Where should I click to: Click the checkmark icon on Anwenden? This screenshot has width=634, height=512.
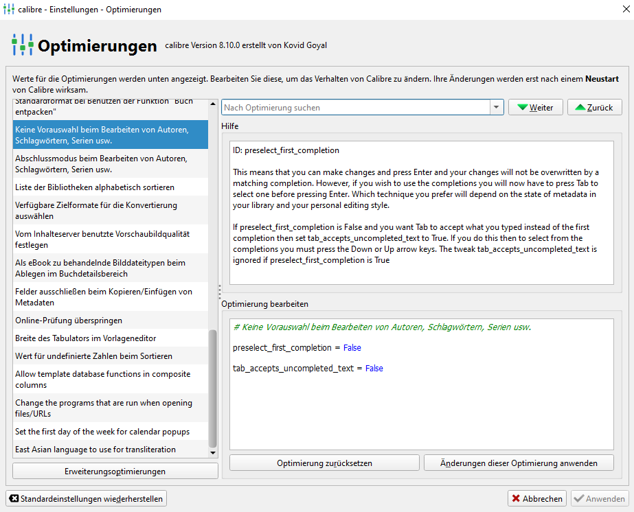578,498
